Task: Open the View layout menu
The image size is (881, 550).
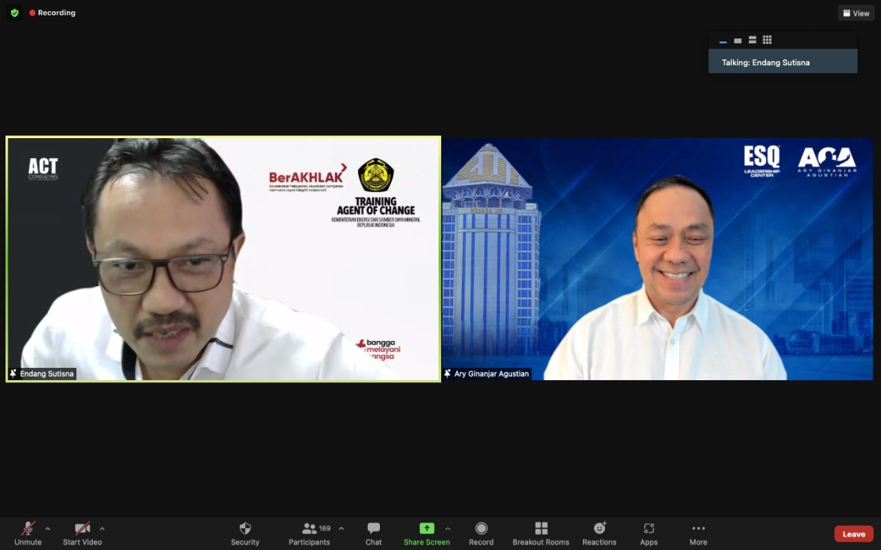Action: (856, 13)
